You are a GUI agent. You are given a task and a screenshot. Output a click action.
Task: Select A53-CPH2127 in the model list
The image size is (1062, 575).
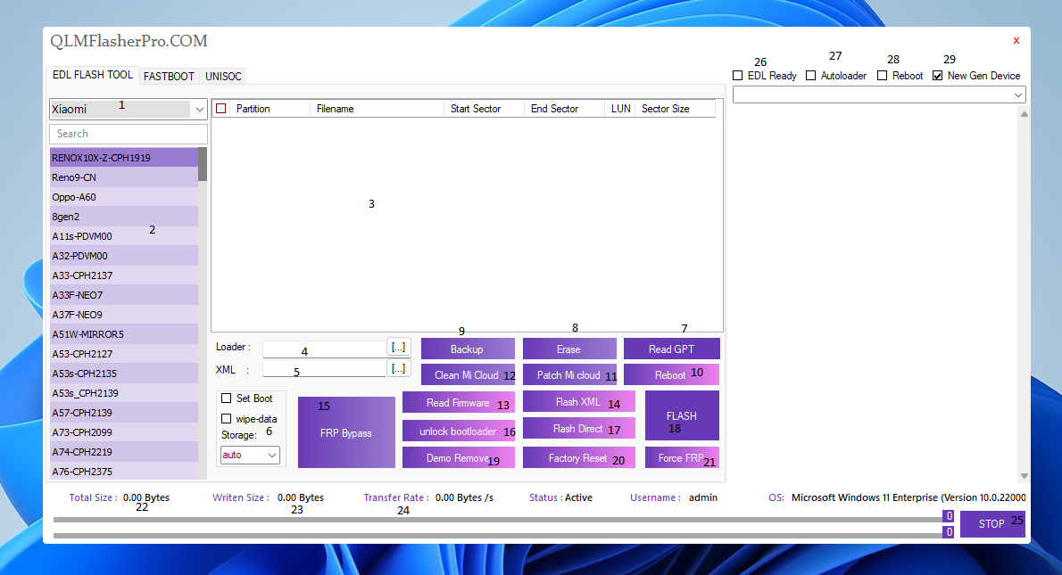click(x=124, y=354)
